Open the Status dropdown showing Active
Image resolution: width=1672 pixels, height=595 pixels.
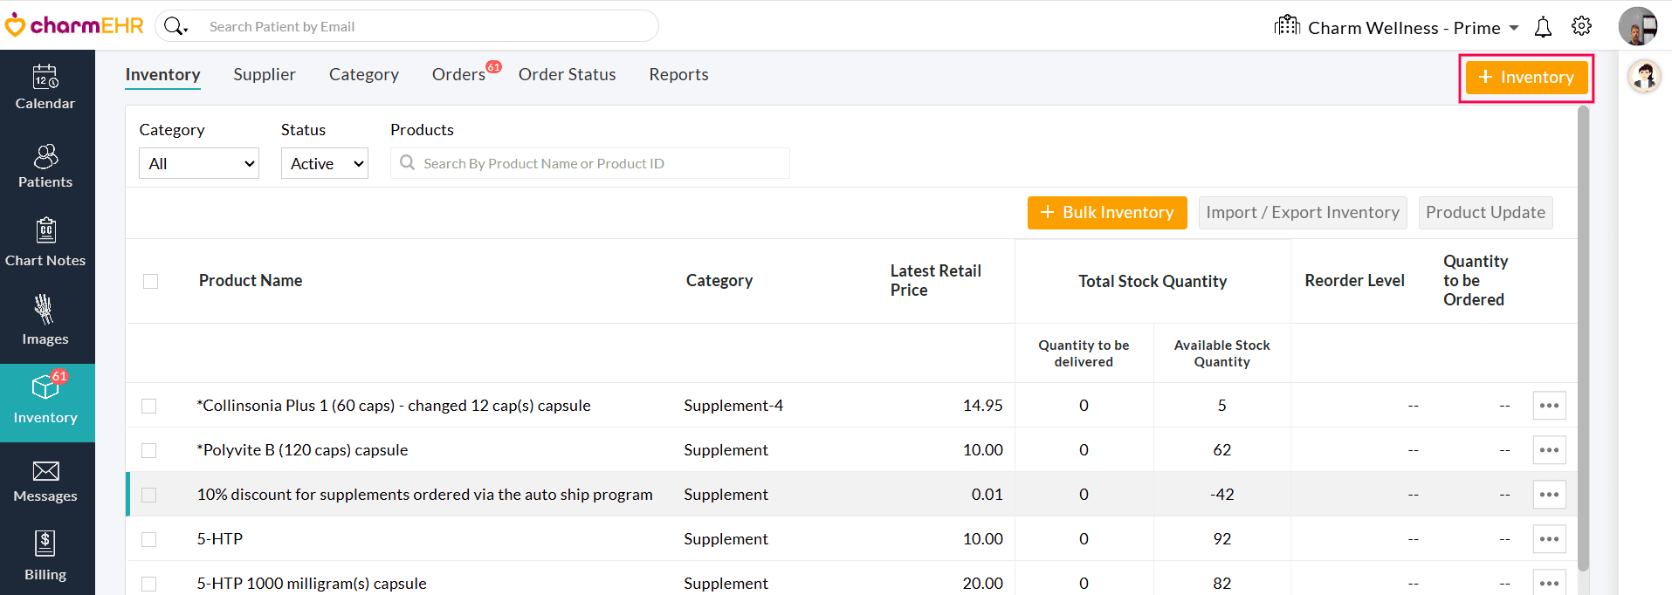click(324, 163)
